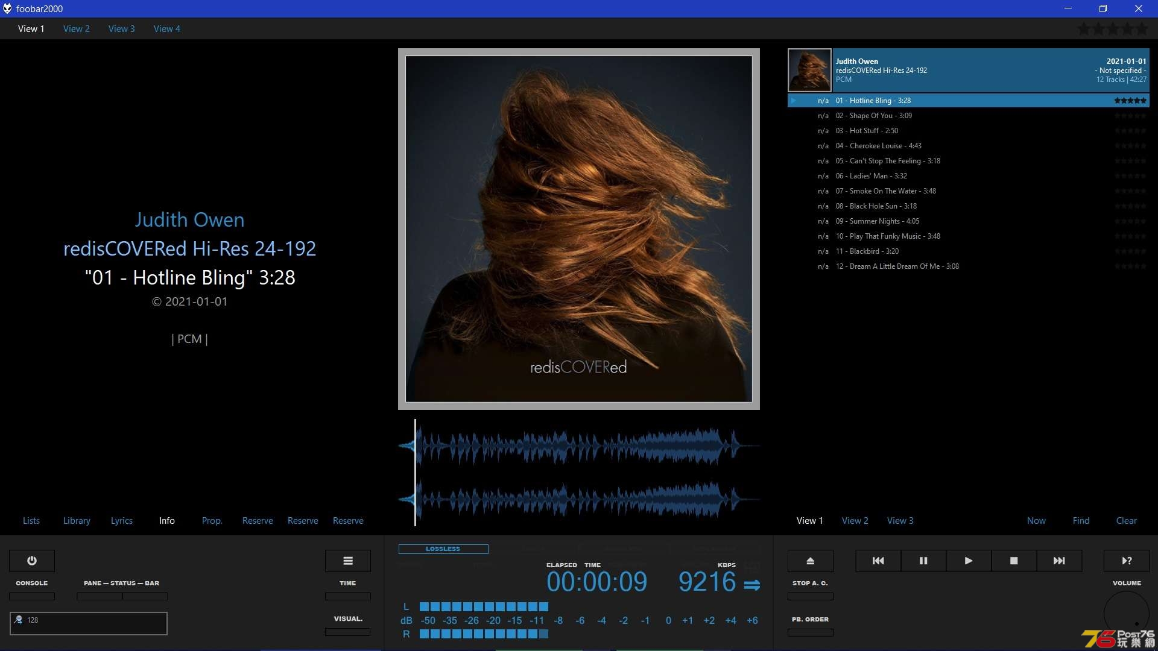Click the large redisCOVERed album cover
The image size is (1158, 651).
579,229
